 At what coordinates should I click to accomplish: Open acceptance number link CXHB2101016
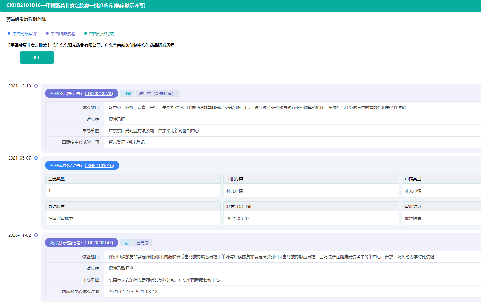point(99,165)
